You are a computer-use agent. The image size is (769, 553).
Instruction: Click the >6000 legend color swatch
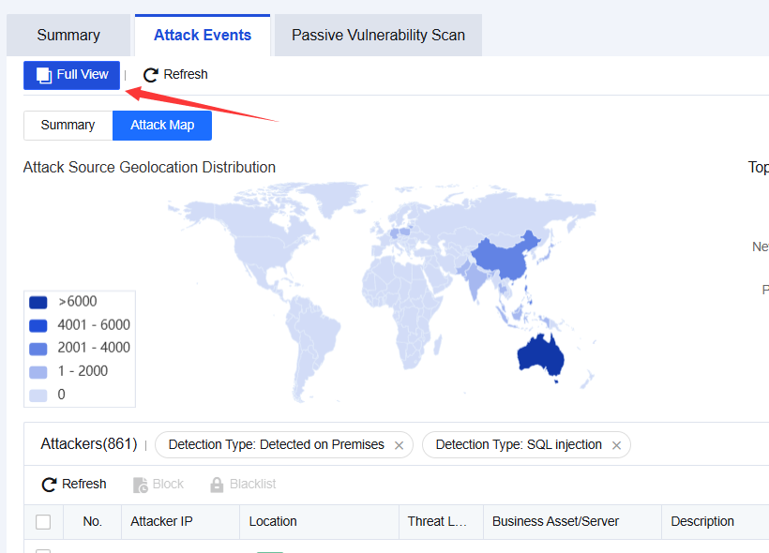click(x=38, y=302)
